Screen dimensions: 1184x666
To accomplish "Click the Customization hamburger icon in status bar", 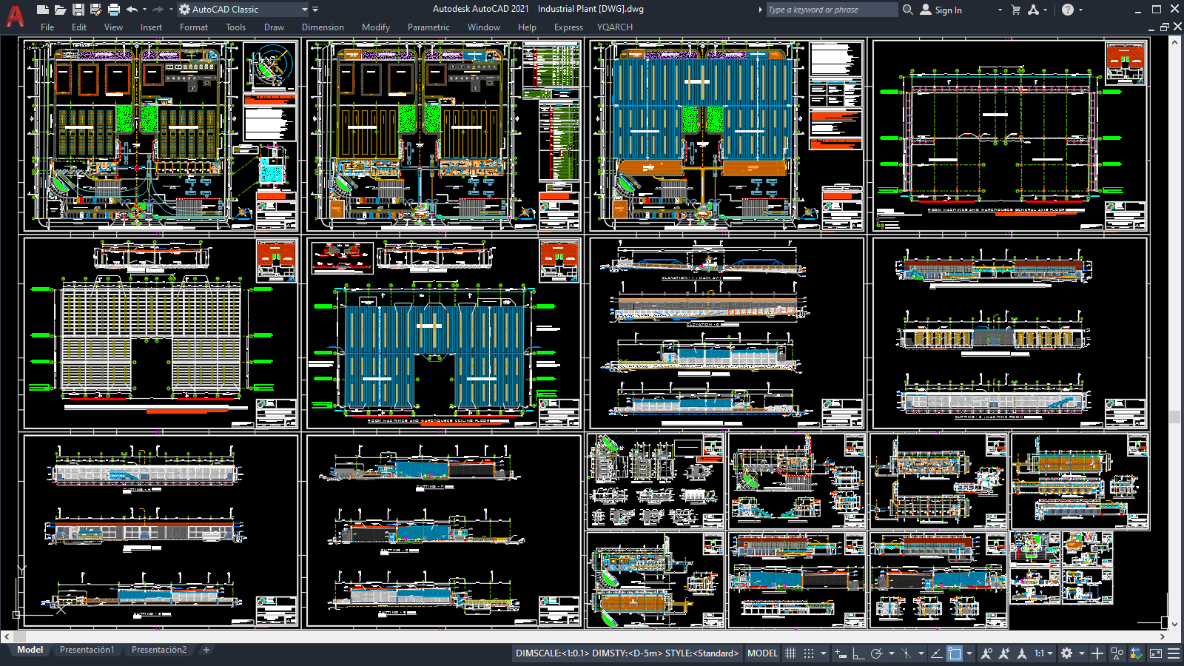I will 1174,653.
